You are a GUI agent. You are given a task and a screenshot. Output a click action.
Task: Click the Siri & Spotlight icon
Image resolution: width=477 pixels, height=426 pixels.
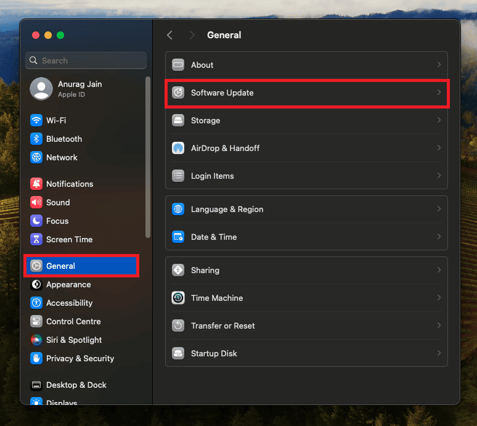(x=36, y=340)
